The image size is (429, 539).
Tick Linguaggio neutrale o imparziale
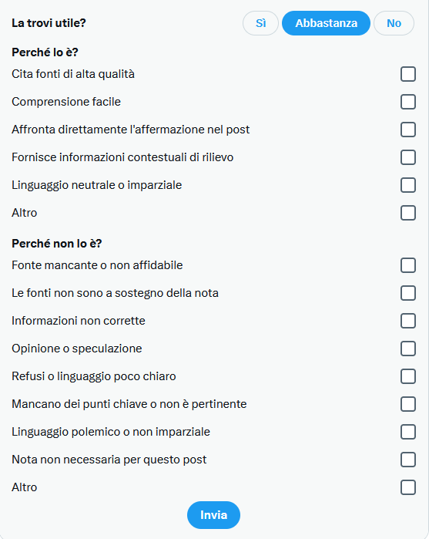(408, 185)
